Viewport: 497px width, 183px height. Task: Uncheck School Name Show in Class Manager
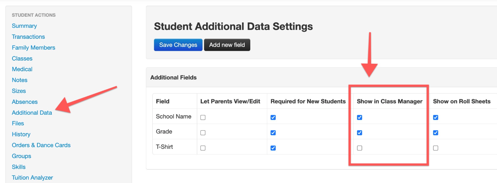point(360,117)
